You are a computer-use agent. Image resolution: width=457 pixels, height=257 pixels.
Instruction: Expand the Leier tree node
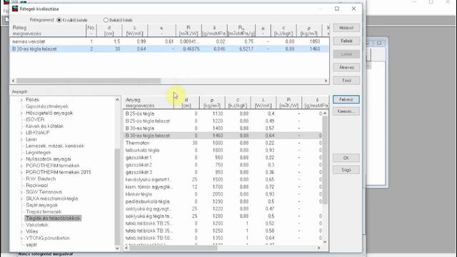pos(21,140)
